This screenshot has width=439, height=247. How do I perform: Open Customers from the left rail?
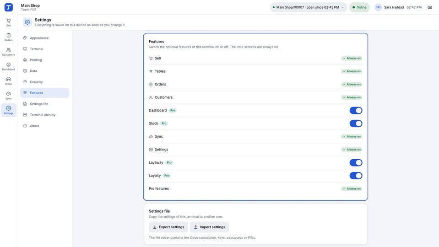coord(9,52)
